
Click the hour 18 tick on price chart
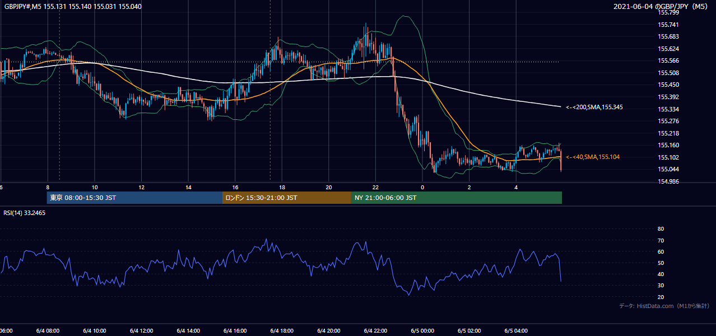(282, 188)
